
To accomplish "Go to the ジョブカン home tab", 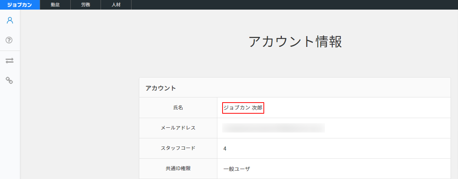I will pyautogui.click(x=20, y=5).
